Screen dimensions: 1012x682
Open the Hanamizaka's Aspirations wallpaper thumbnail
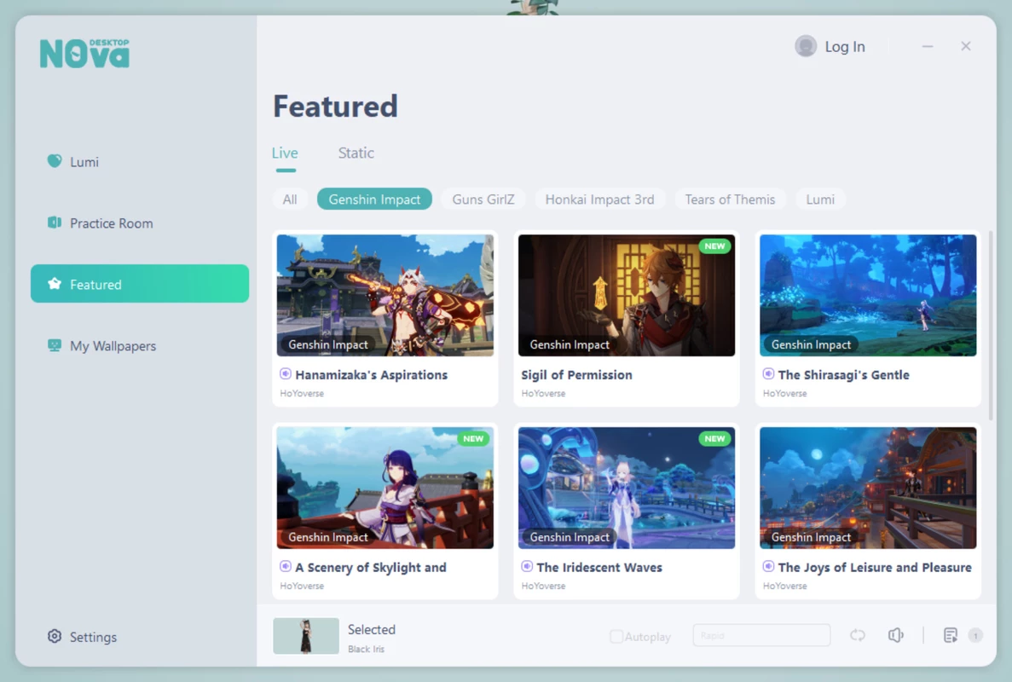(x=385, y=295)
